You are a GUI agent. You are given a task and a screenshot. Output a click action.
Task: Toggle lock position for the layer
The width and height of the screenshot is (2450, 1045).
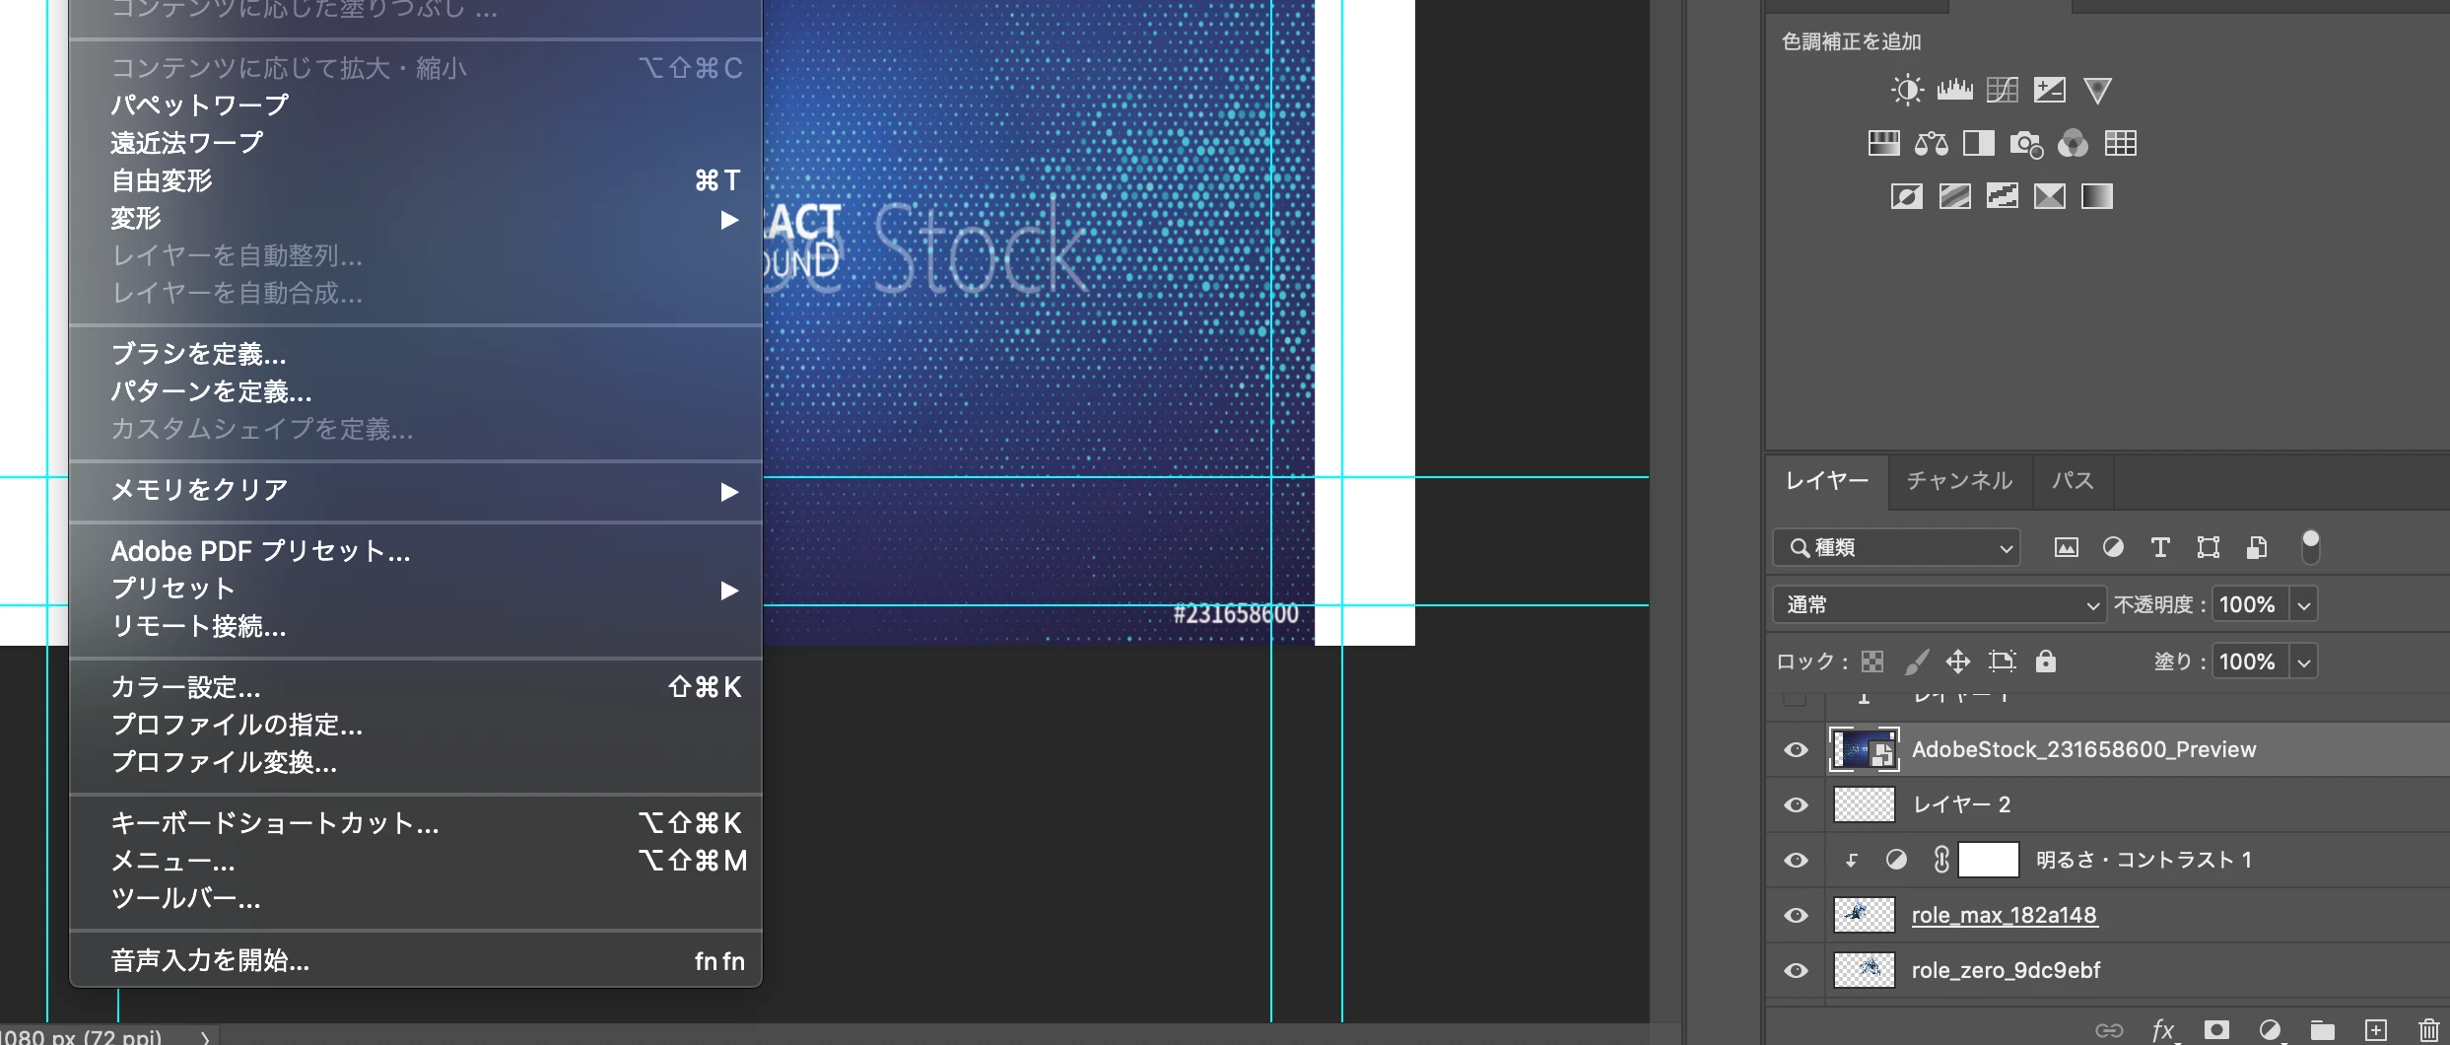[1958, 662]
